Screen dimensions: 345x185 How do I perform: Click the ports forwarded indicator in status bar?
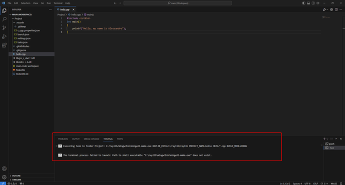point(21,183)
